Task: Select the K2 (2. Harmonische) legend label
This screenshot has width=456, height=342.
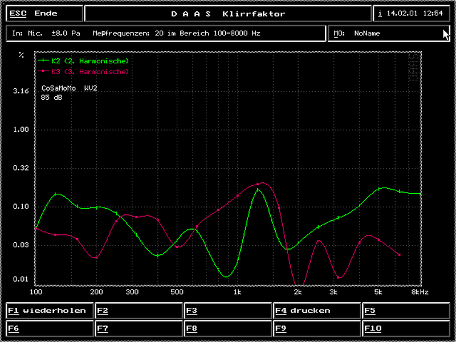Action: pos(90,60)
